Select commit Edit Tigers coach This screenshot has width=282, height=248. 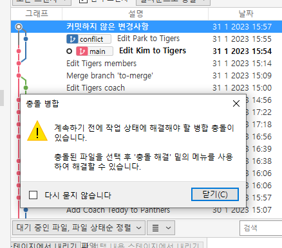(95, 88)
